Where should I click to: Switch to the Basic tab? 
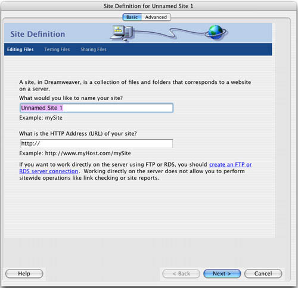(132, 17)
